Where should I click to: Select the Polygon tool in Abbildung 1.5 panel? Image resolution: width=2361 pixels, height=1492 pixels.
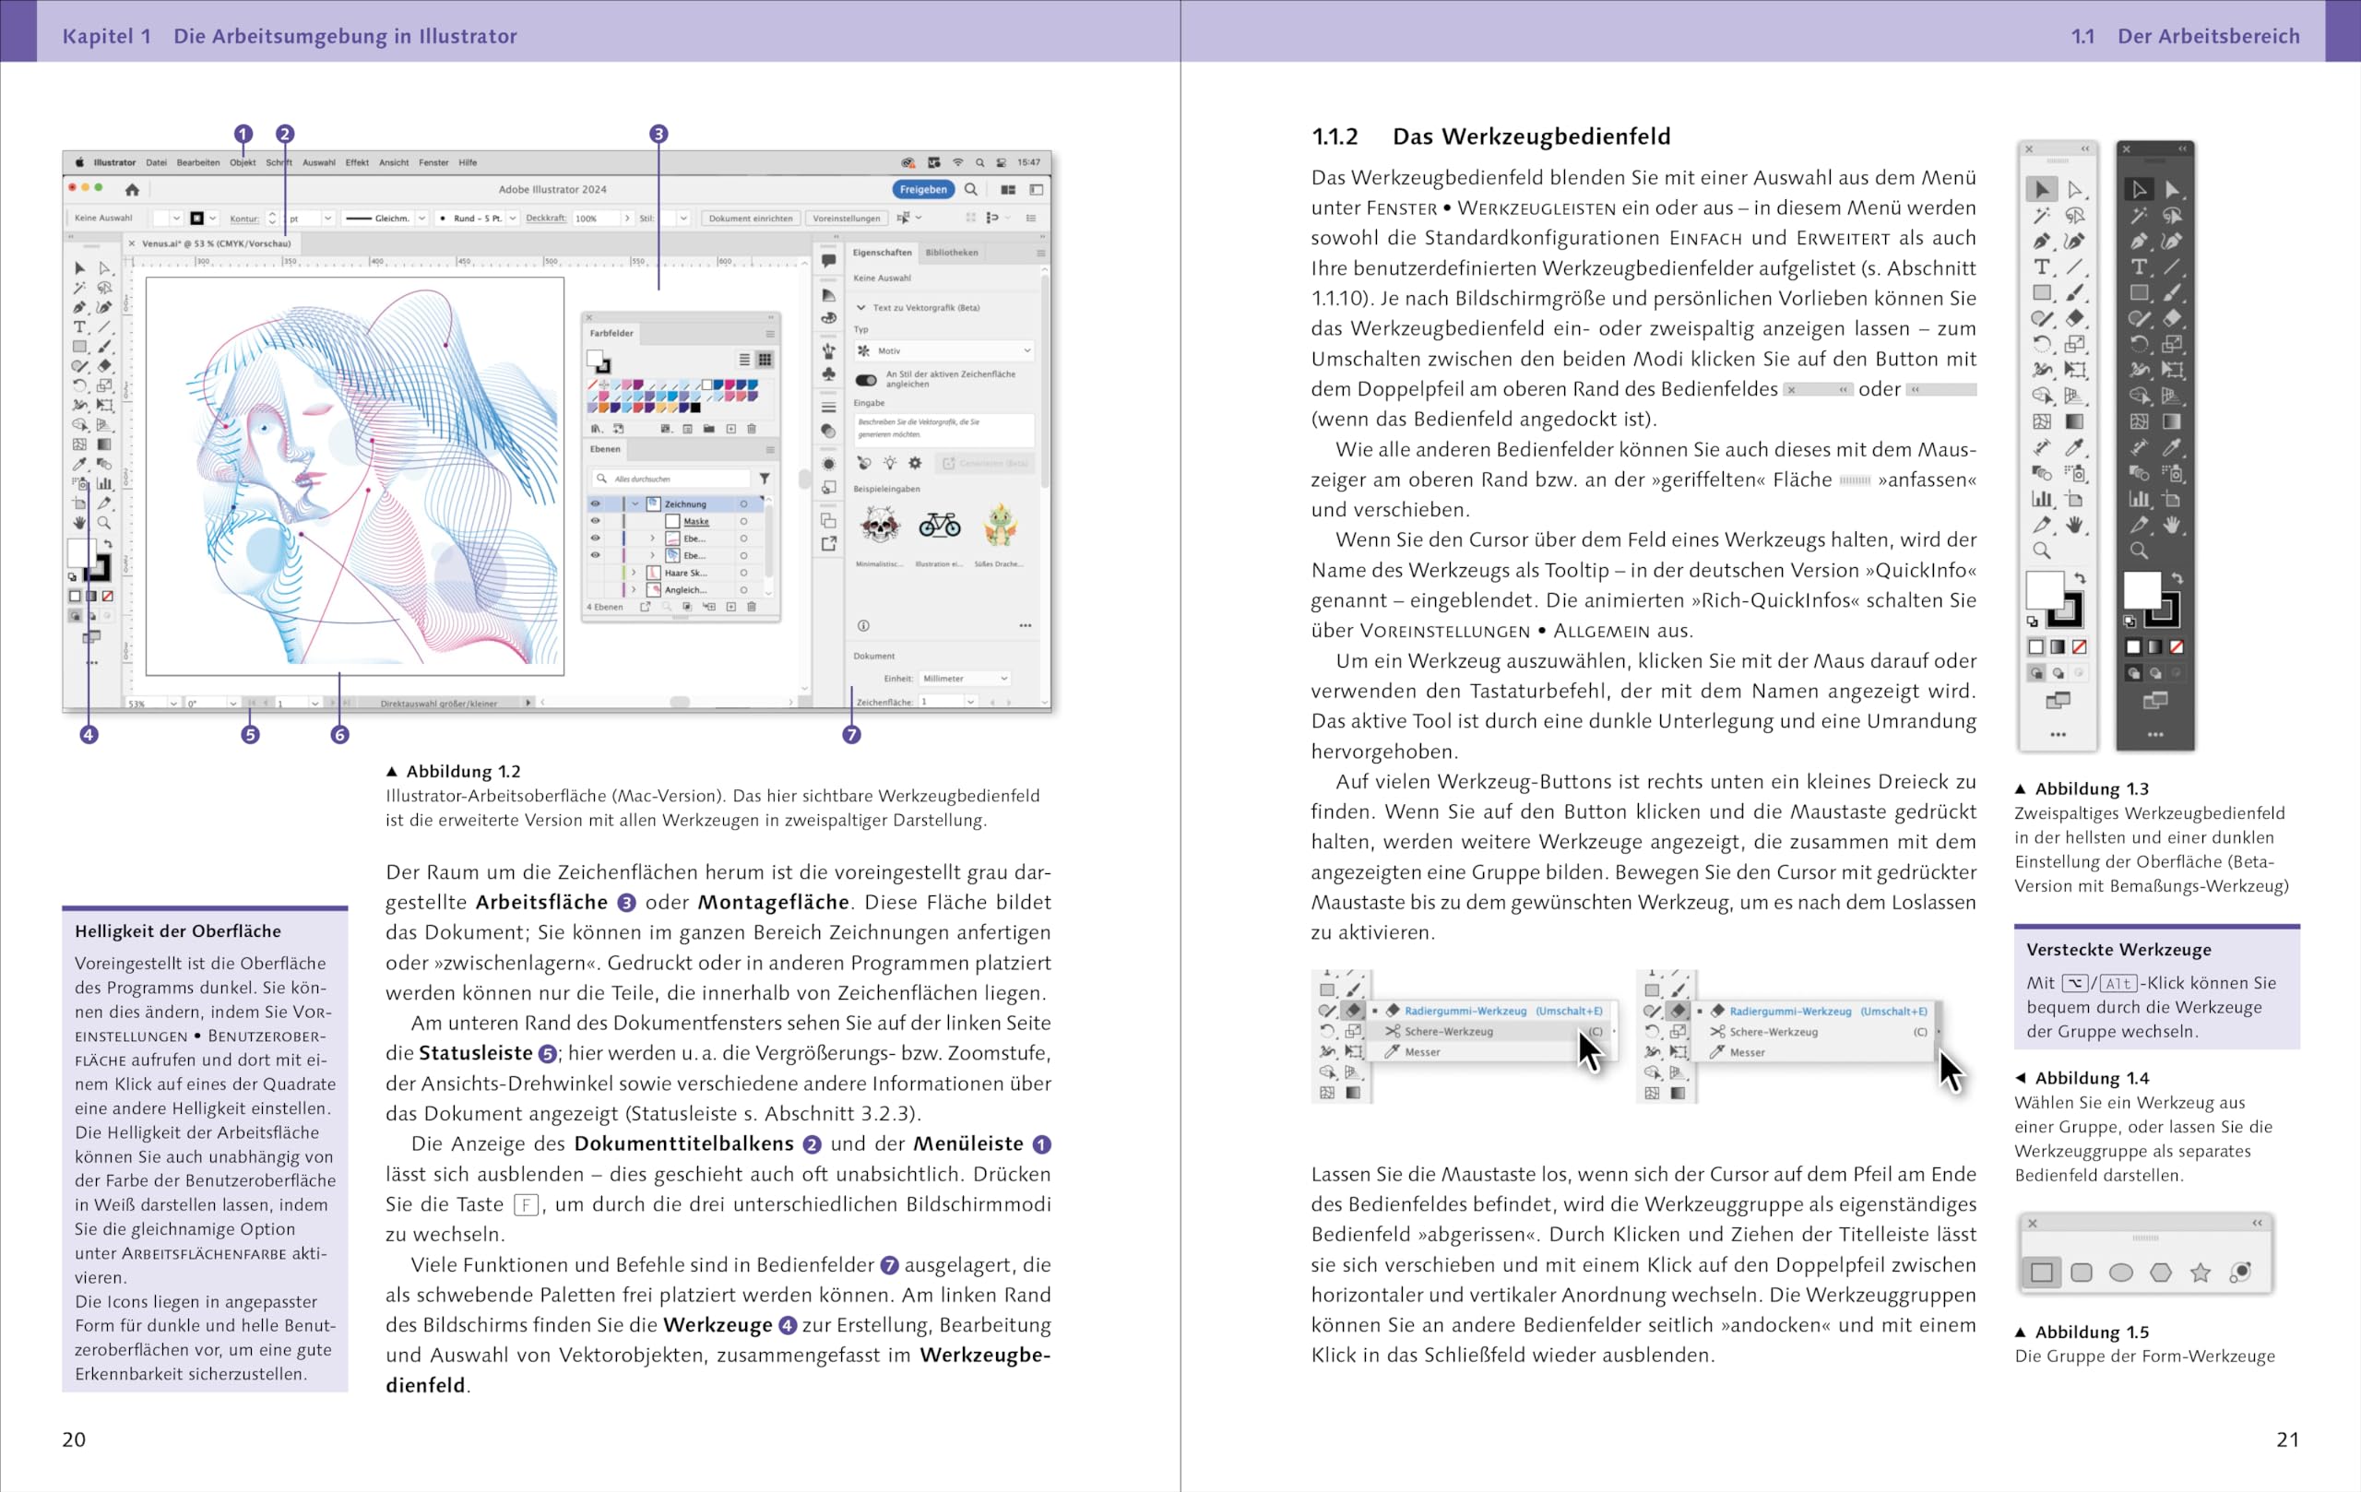2161,1273
